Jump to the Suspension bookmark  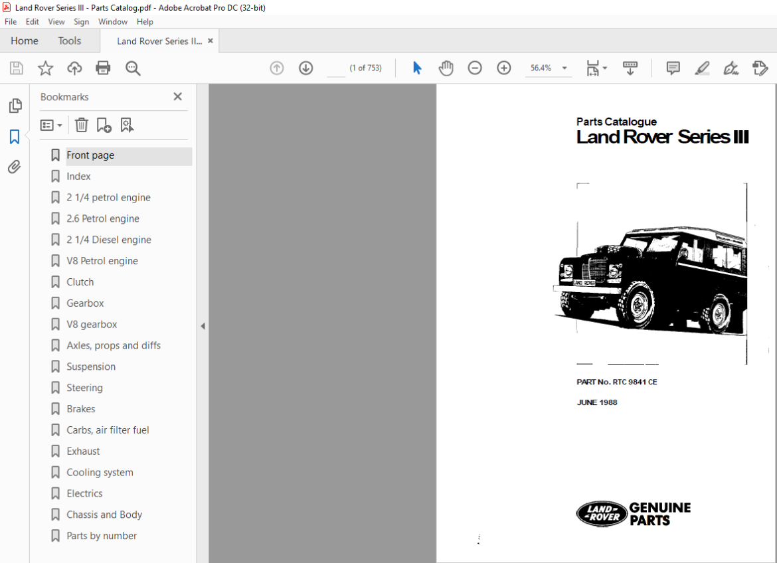pyautogui.click(x=91, y=366)
